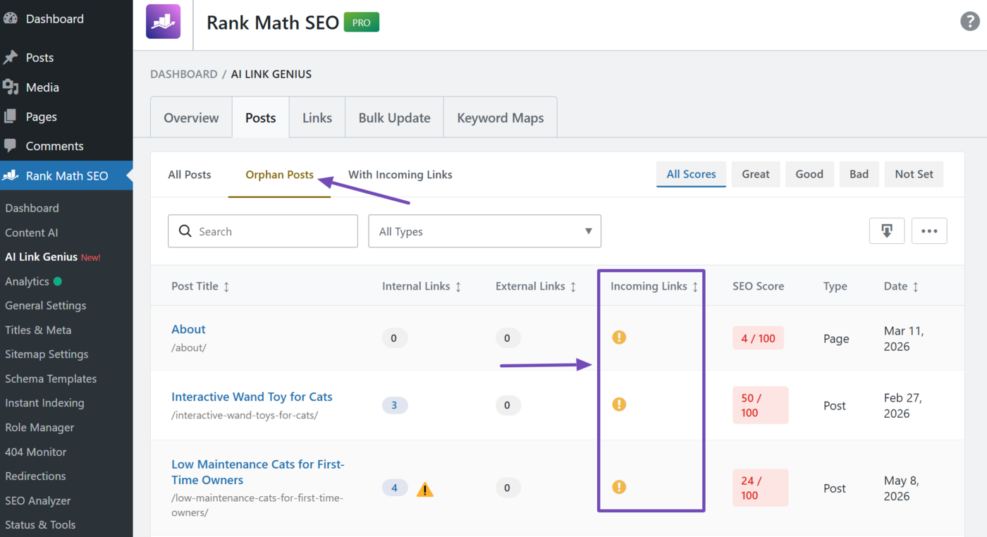The image size is (987, 537).
Task: Click the Search input field
Action: pos(263,231)
